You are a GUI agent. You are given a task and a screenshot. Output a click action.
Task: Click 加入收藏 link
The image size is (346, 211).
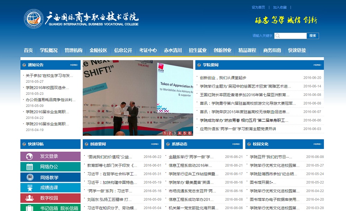280,8
